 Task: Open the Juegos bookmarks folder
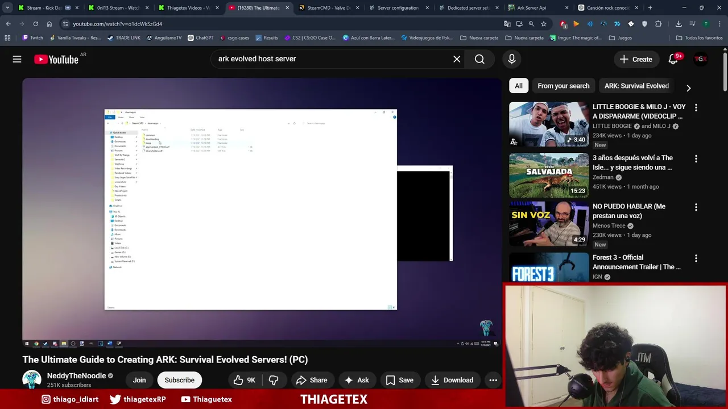(620, 38)
